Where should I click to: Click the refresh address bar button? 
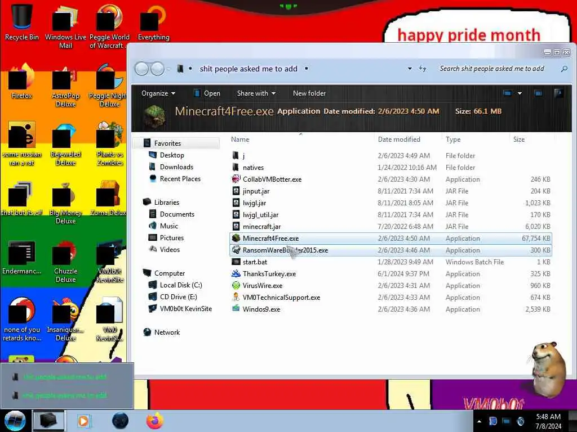423,69
